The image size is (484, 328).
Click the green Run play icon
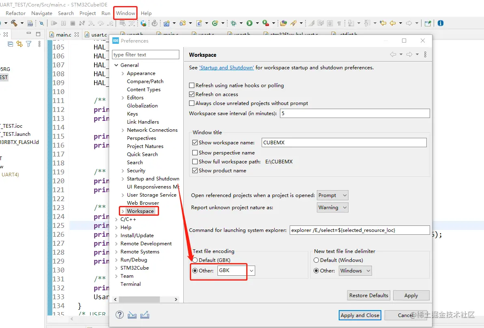250,23
